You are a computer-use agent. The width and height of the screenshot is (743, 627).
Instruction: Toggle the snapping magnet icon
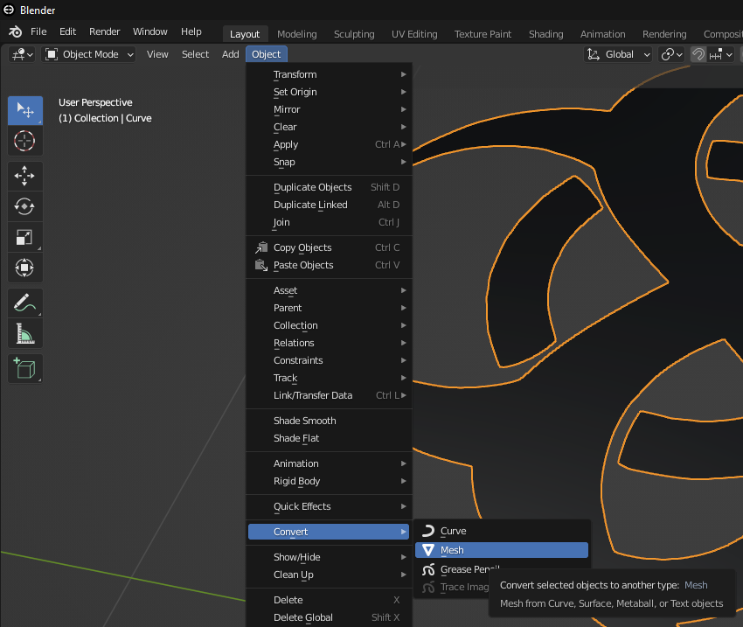click(698, 54)
